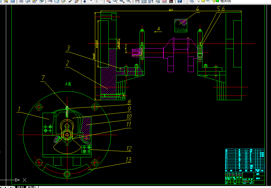Screen dimensions: 271x188
Task: Select part number label 13
Action: coord(128,160)
